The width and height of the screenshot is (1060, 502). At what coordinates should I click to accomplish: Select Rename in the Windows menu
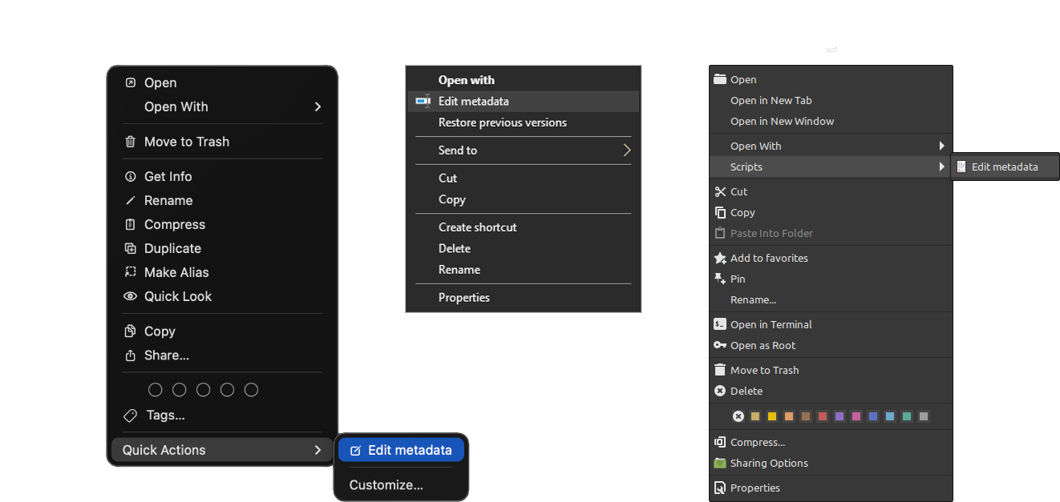[459, 270]
